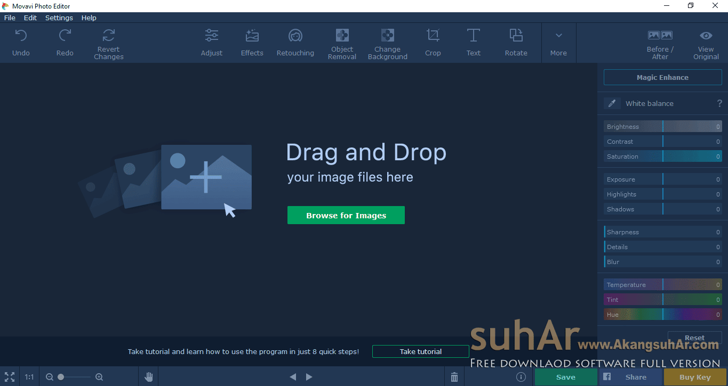Select the Retouching tool

coord(295,43)
